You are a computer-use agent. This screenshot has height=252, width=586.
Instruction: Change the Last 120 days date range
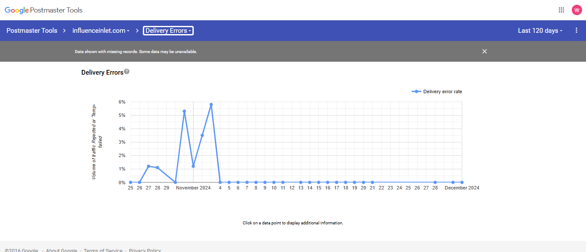pos(540,31)
